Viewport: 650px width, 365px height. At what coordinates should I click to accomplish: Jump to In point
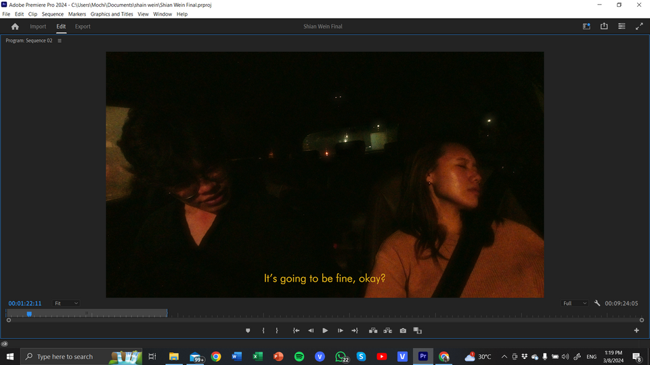296,331
